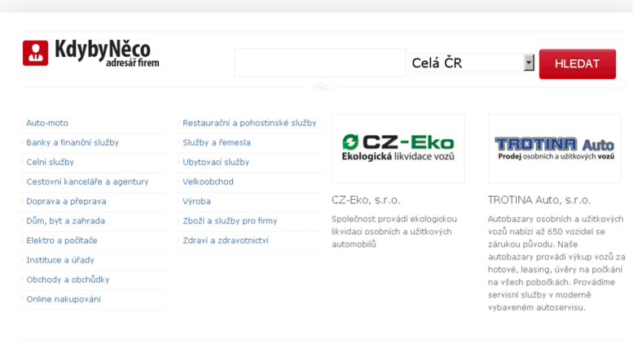
Task: Open the CZ-Eko, s.r.o. company title
Action: point(366,200)
